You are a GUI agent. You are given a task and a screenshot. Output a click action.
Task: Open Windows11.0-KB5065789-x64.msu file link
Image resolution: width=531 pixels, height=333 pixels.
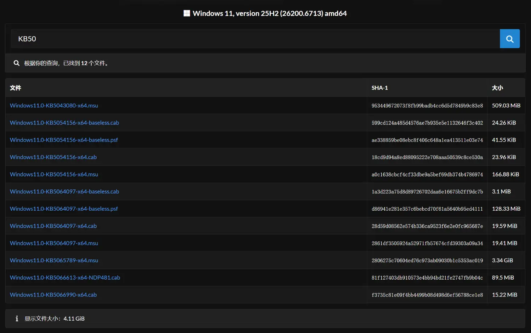54,260
